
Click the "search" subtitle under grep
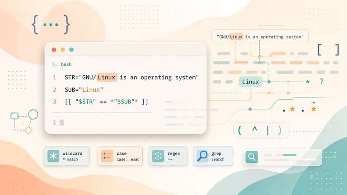pos(218,159)
